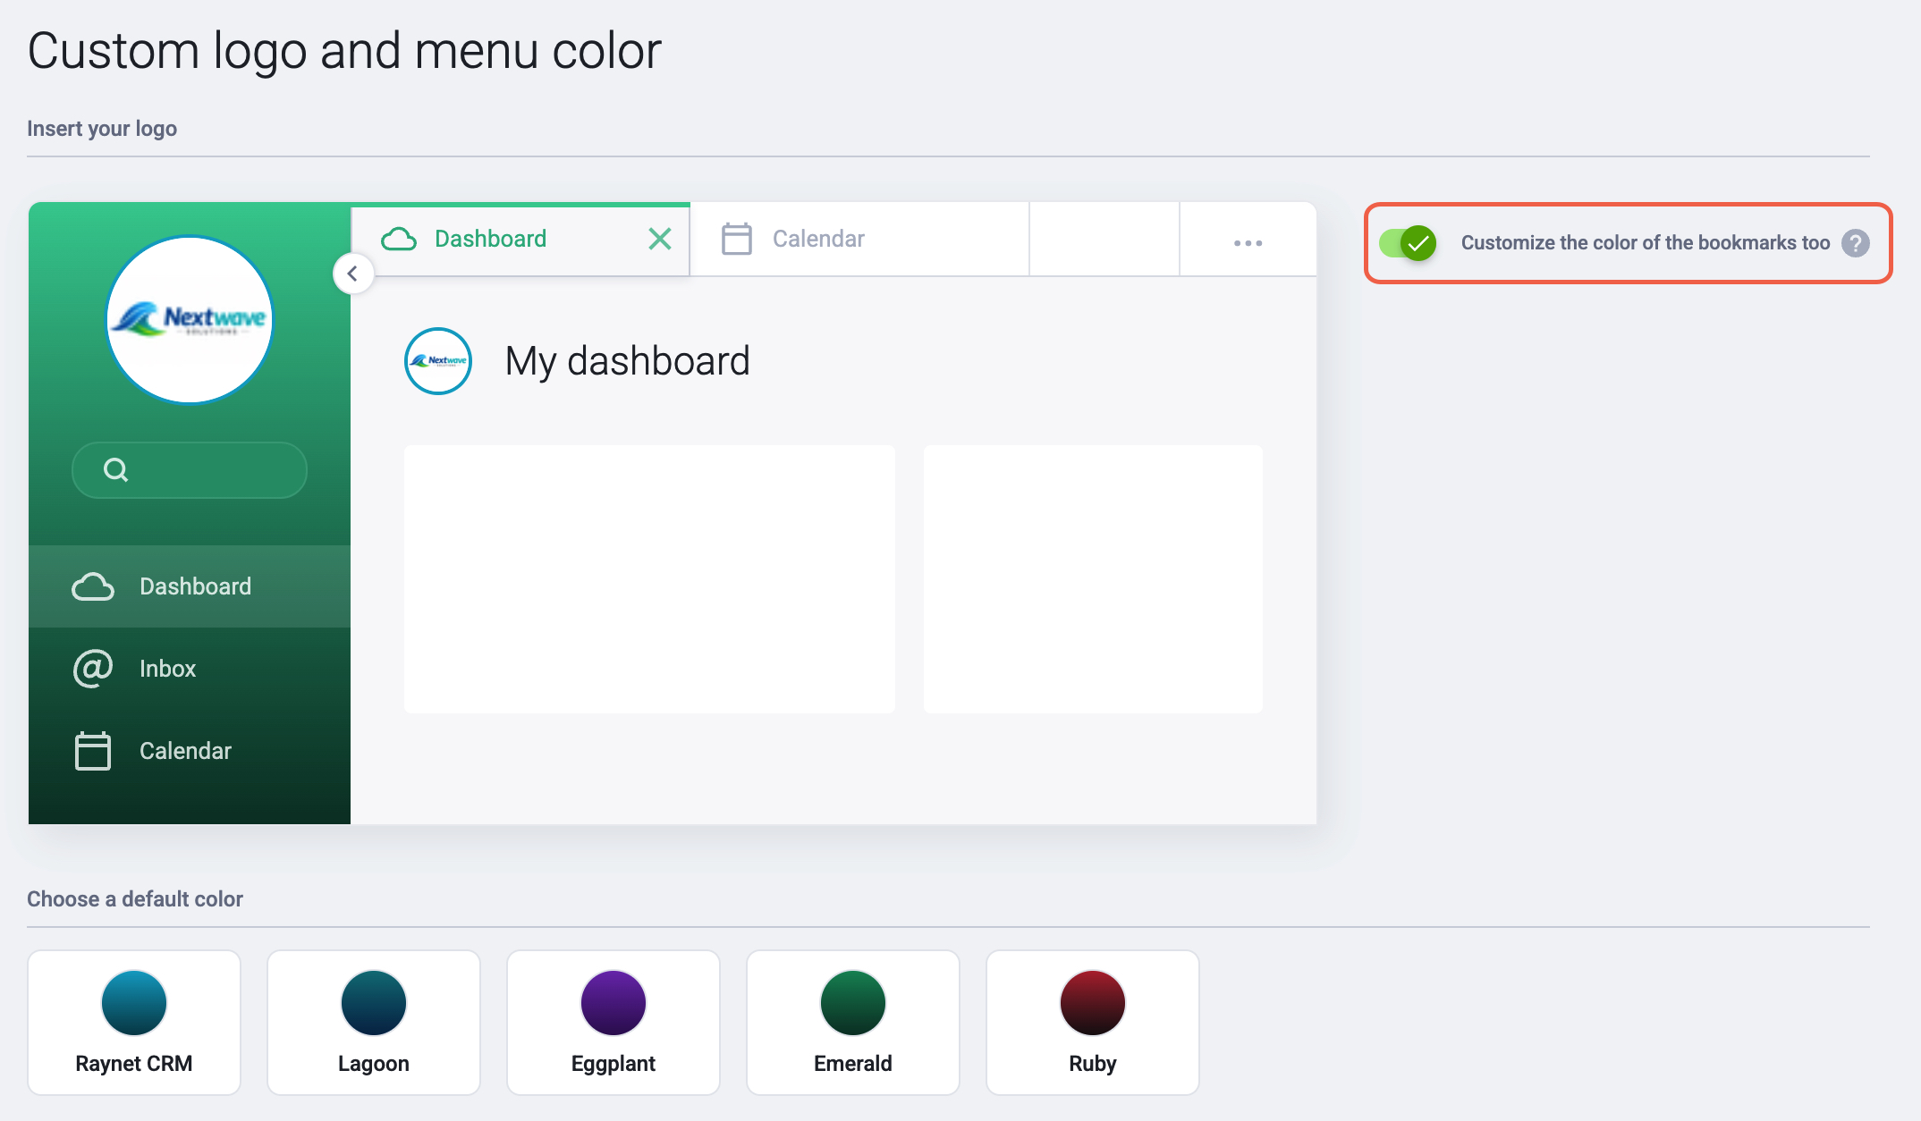Click the 'Choose a default color' section label

[135, 899]
